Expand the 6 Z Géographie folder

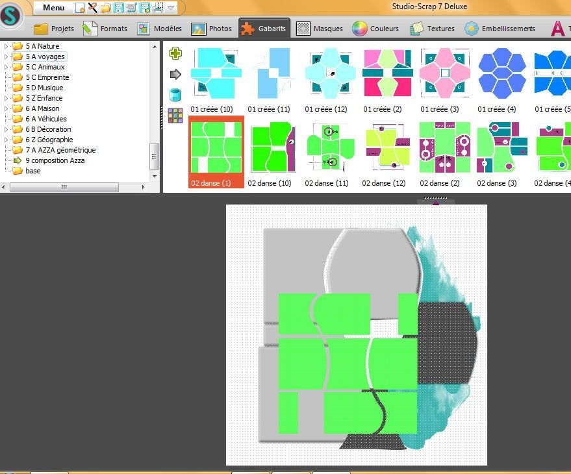[6, 140]
